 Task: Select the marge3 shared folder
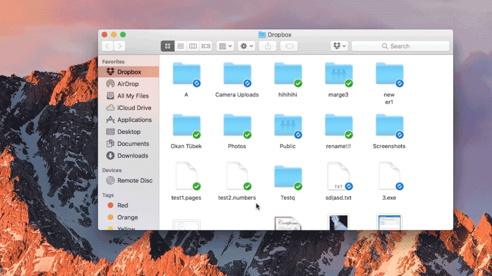pyautogui.click(x=339, y=74)
